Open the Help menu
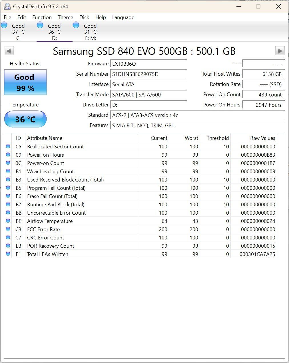This screenshot has height=363, width=289. click(101, 17)
